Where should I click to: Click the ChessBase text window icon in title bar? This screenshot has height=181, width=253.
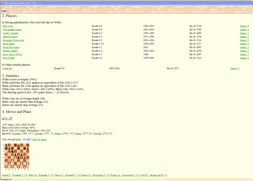tap(2, 3)
